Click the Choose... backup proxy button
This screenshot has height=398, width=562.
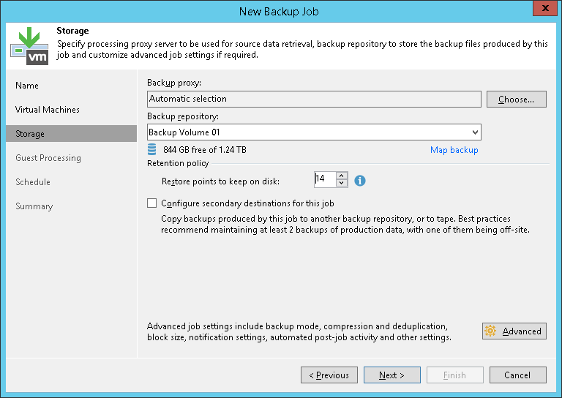pyautogui.click(x=517, y=99)
